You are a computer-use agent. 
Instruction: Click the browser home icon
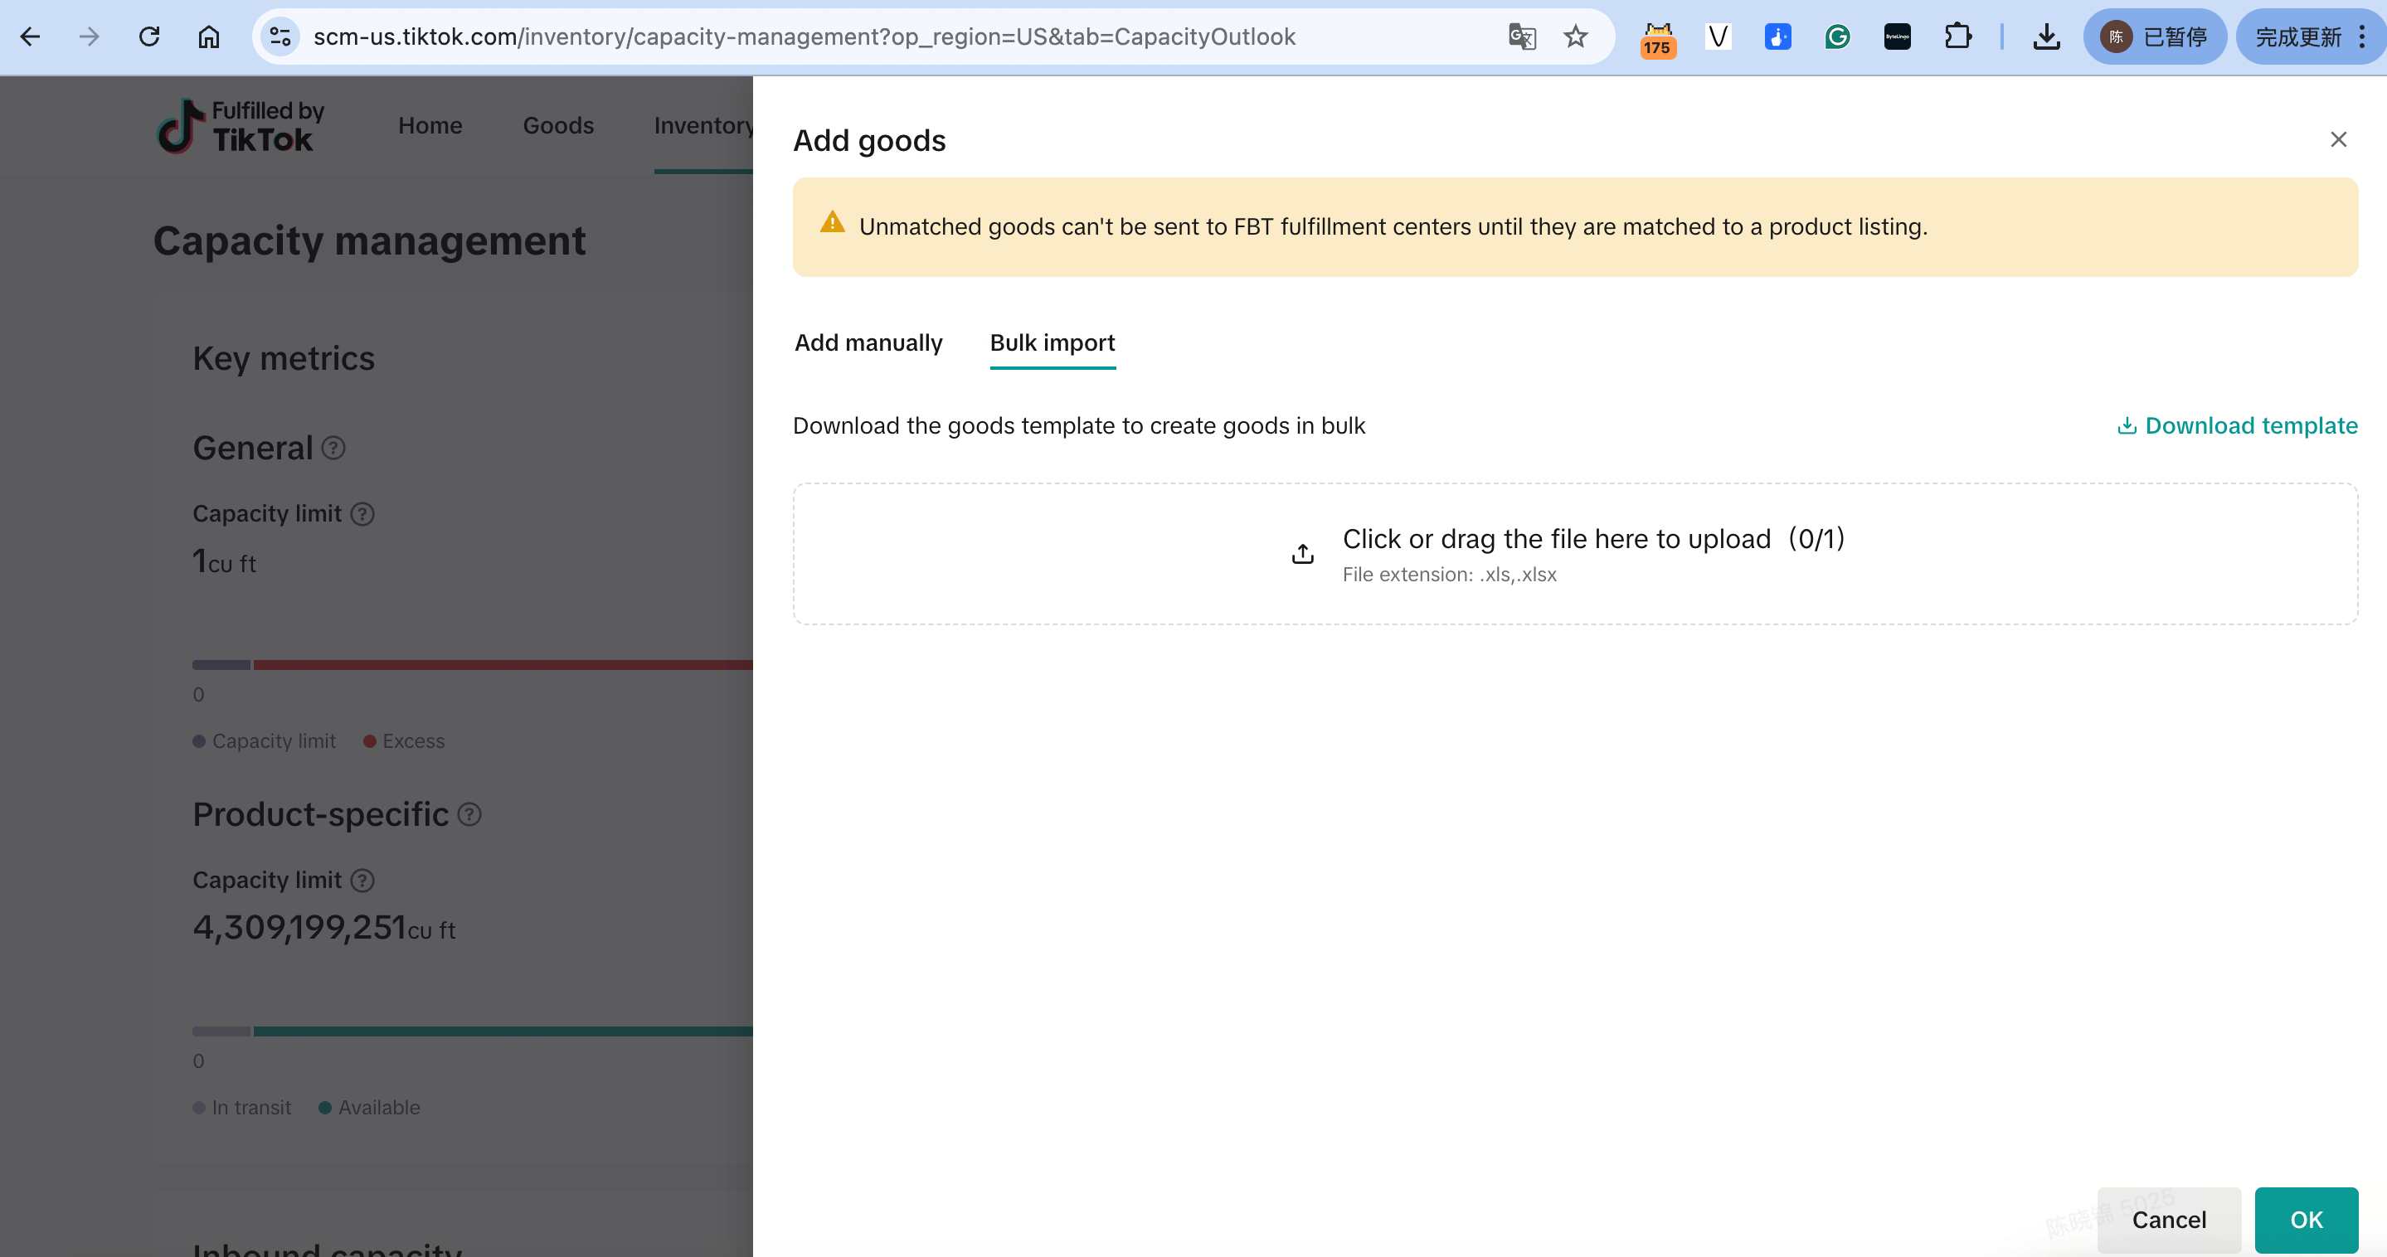point(209,37)
